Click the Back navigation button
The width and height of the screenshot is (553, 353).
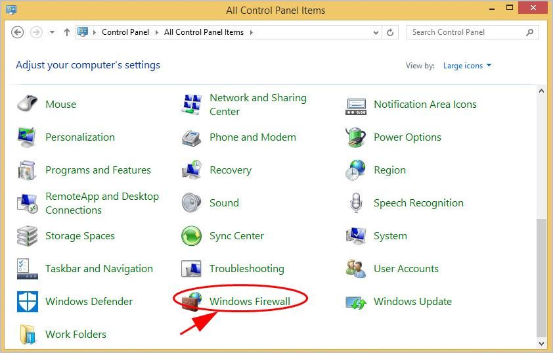(x=18, y=32)
